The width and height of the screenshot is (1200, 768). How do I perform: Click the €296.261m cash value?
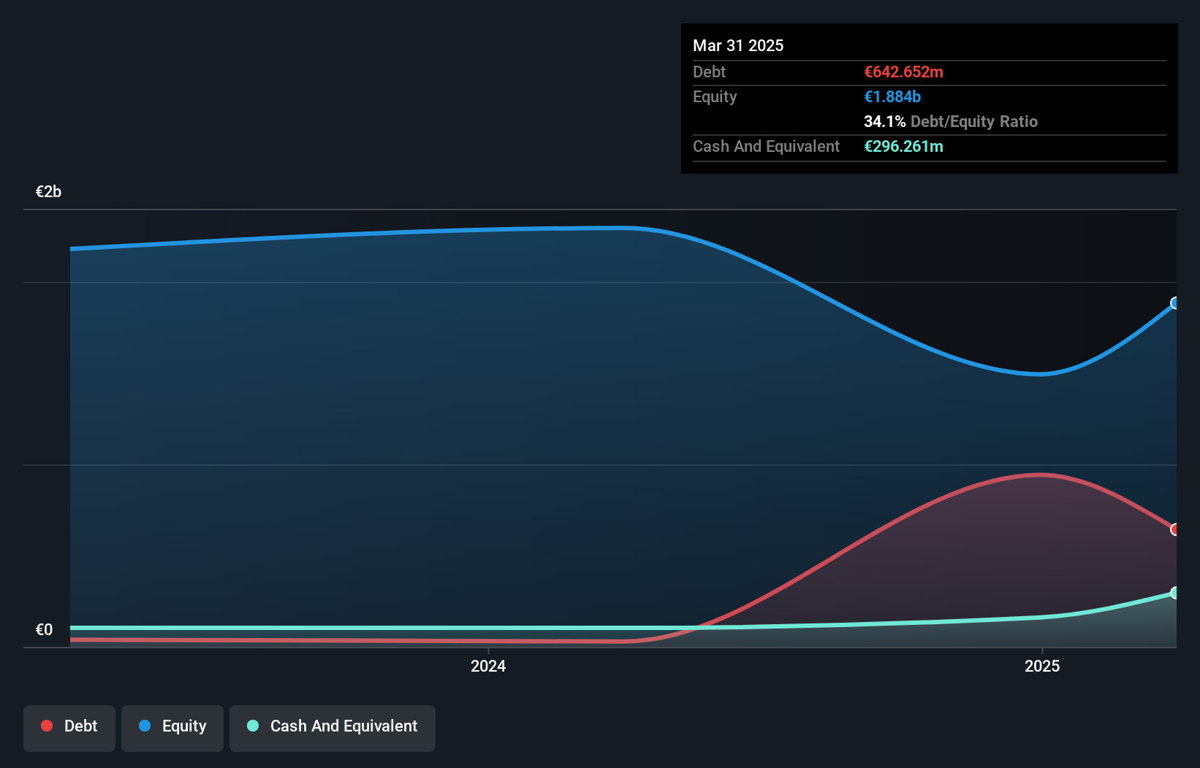(x=903, y=146)
